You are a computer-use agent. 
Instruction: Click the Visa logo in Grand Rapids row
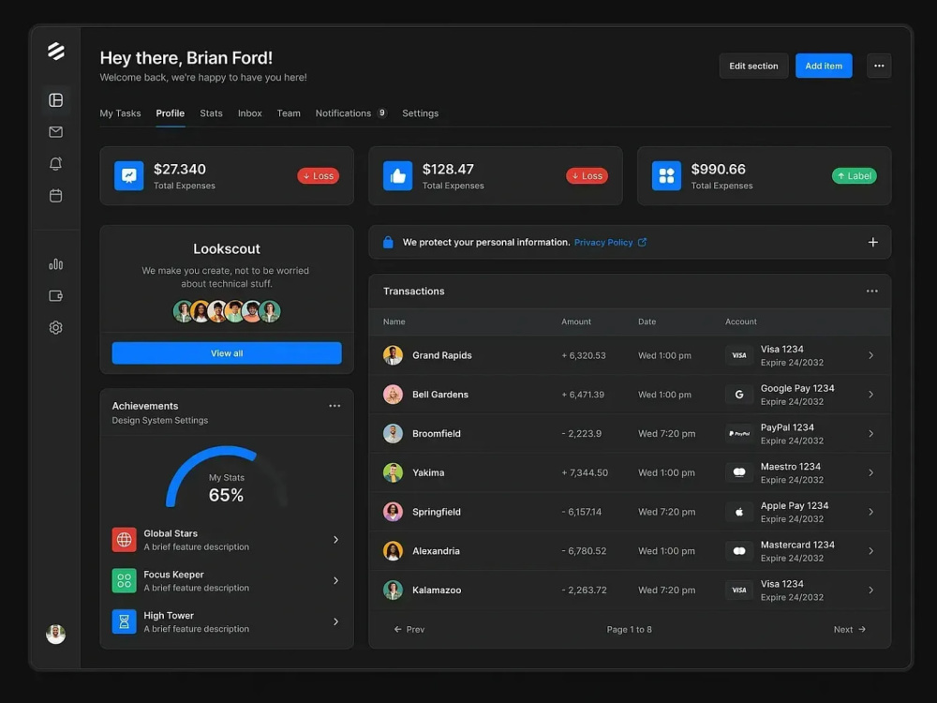pyautogui.click(x=739, y=355)
